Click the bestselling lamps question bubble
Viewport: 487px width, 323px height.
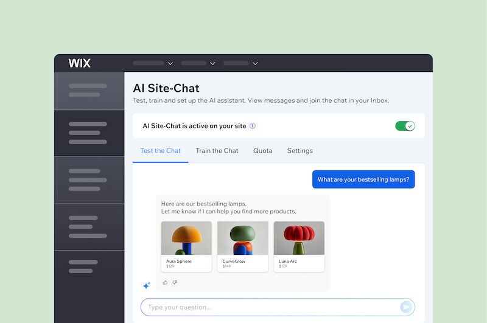[x=363, y=179]
